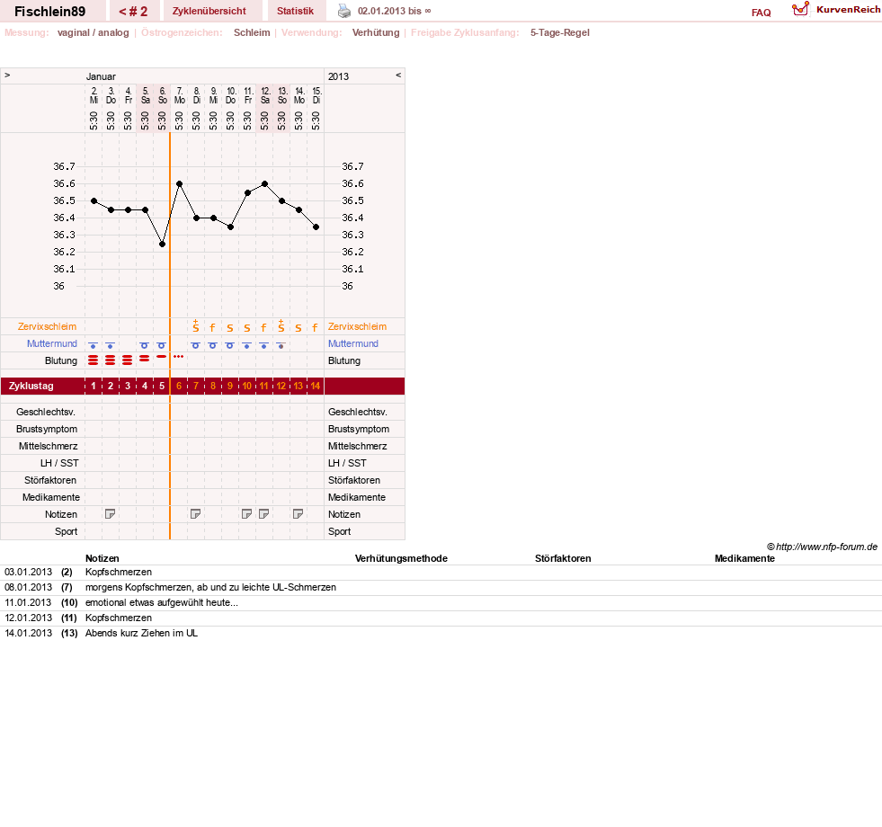882x827 pixels.
Task: Click the f mucus symbol on cycle day 14
Action: pyautogui.click(x=315, y=327)
